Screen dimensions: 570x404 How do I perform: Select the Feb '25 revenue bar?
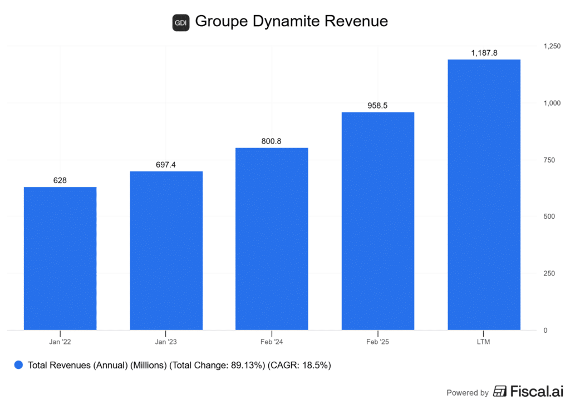[377, 221]
